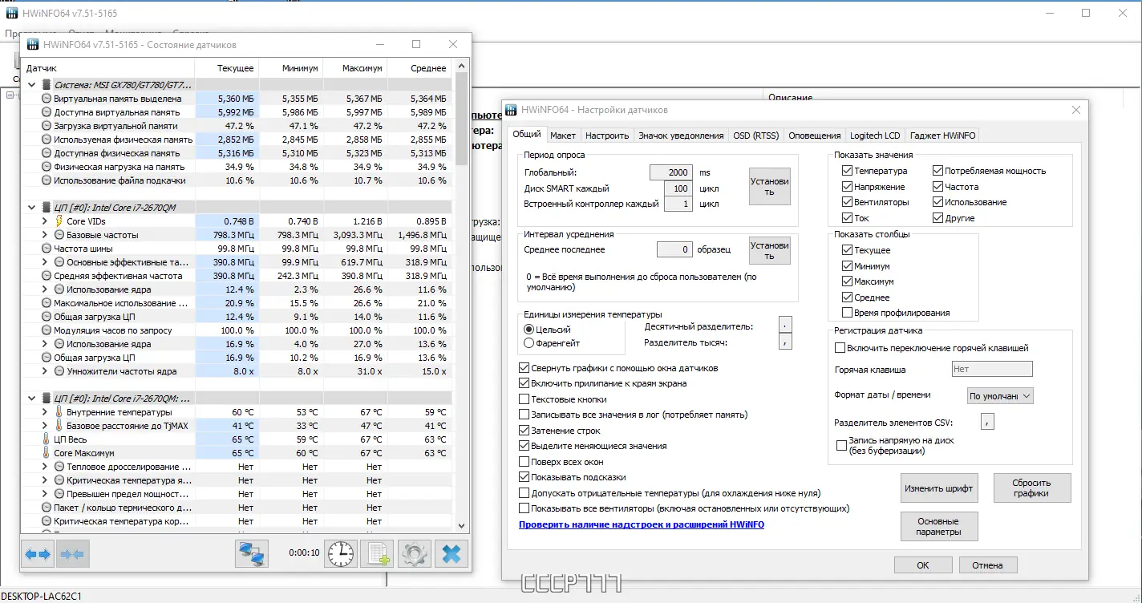
Task: Click the Глобальный polling period field
Action: [x=670, y=172]
